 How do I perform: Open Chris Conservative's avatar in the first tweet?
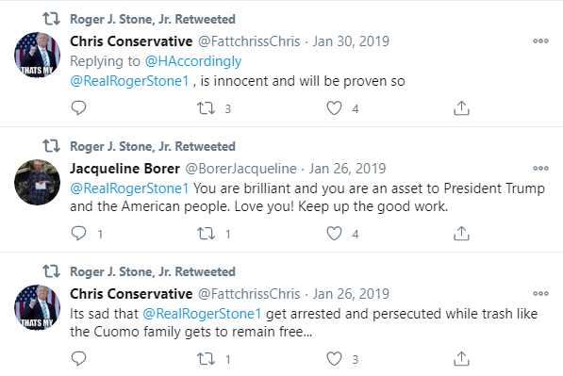[38, 55]
